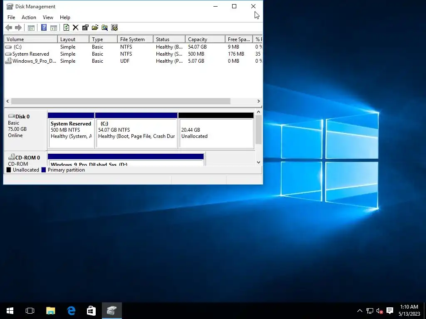426x319 pixels.
Task: Open the File menu
Action: [x=11, y=17]
